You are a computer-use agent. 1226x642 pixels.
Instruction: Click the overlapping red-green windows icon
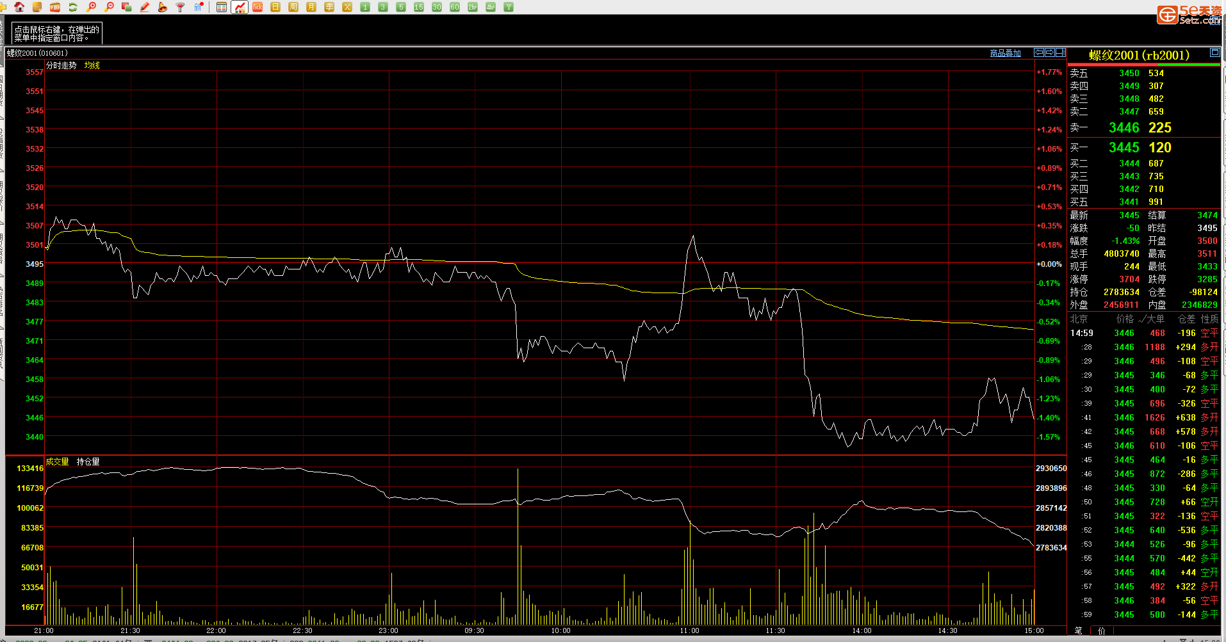[x=127, y=7]
